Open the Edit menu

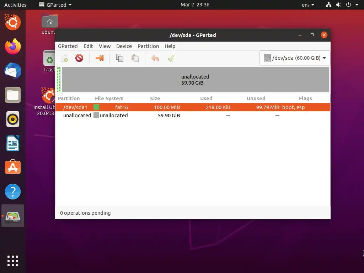(88, 46)
